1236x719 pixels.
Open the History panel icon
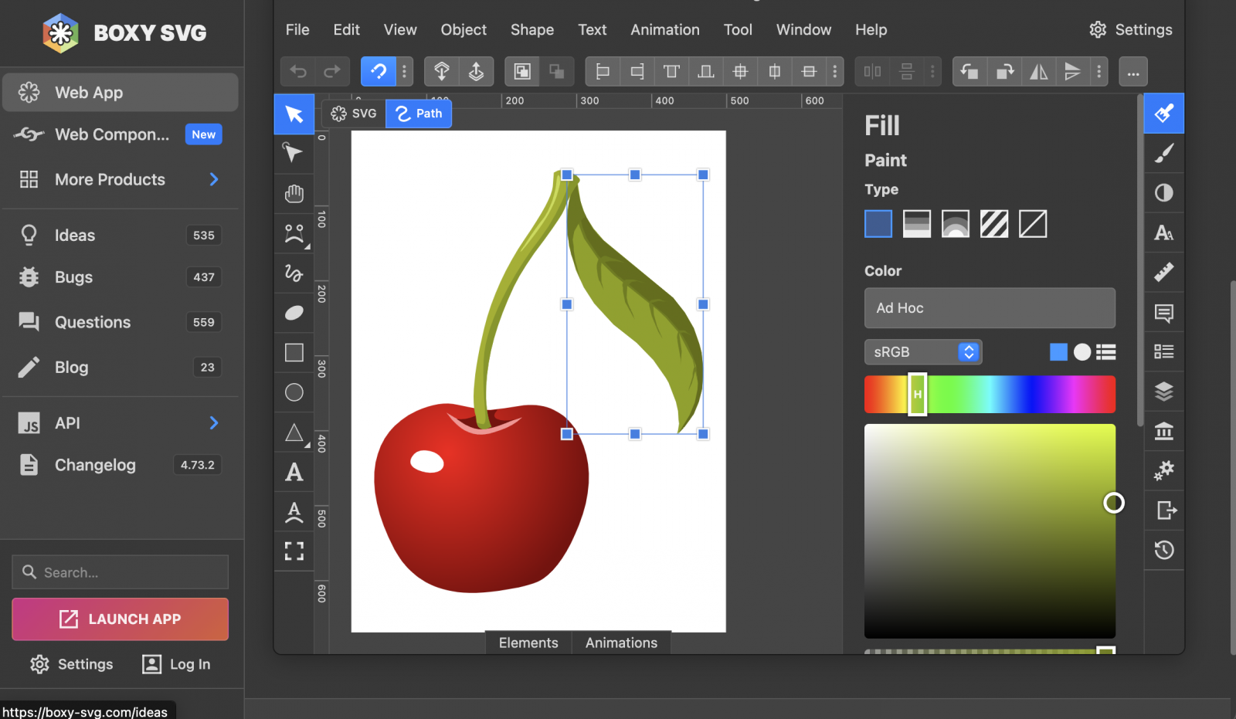point(1163,550)
